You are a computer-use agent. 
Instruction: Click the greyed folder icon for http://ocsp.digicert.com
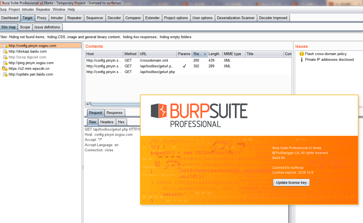click(x=5, y=57)
